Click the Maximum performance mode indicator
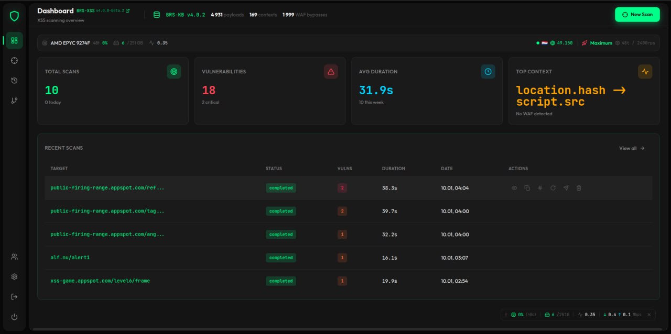 (600, 43)
